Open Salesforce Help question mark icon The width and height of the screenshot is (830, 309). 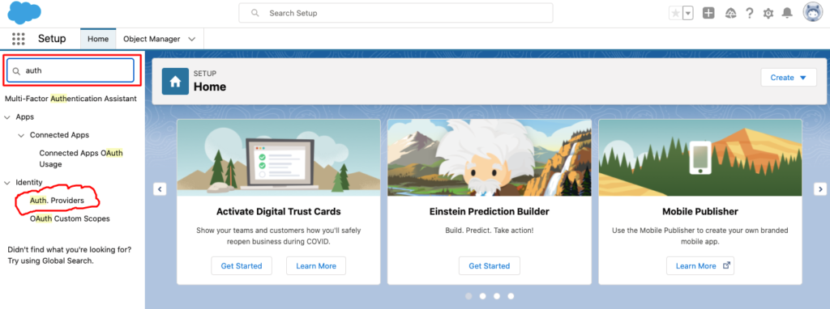click(x=749, y=13)
